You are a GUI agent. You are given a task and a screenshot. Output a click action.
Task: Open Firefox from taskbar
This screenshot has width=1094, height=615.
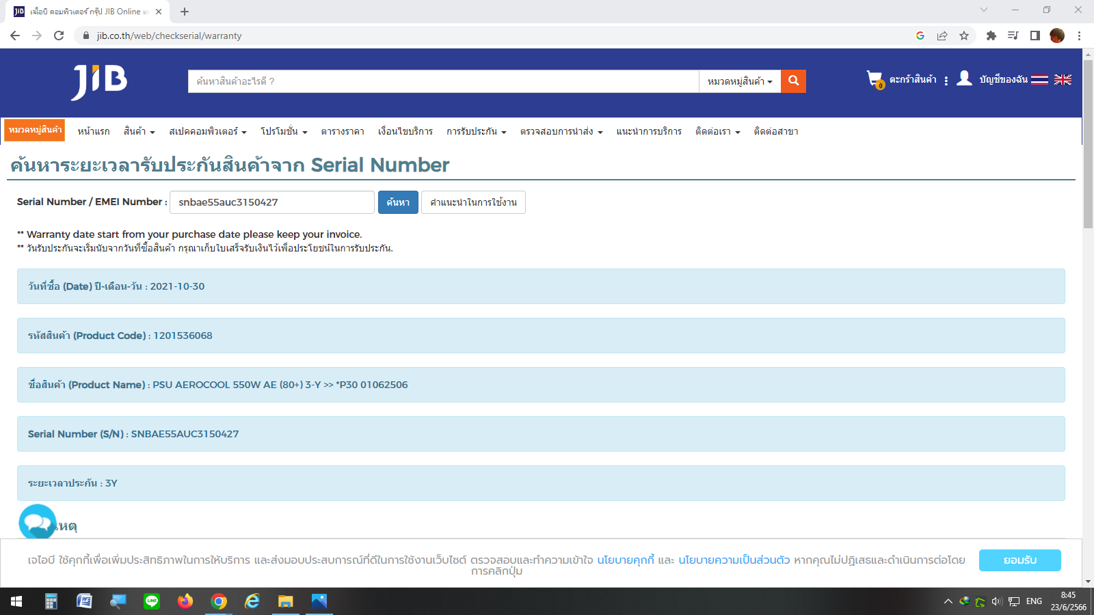185,601
